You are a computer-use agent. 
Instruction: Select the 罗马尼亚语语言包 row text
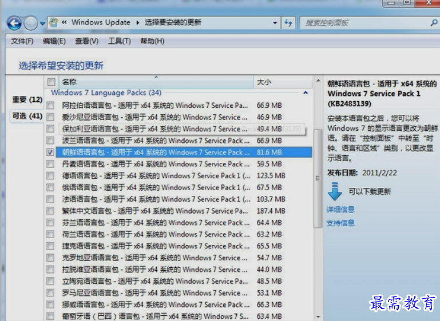(x=155, y=293)
